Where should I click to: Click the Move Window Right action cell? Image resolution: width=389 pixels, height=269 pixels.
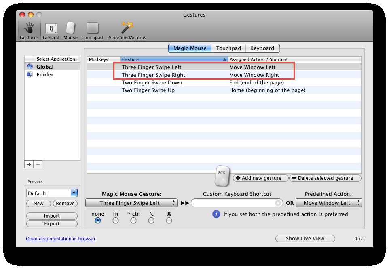pos(254,75)
